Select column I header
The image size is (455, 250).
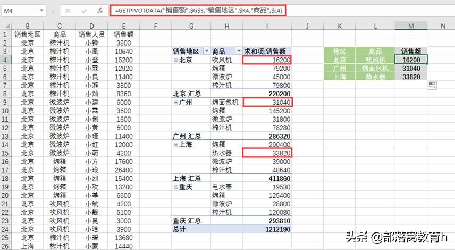pos(267,26)
